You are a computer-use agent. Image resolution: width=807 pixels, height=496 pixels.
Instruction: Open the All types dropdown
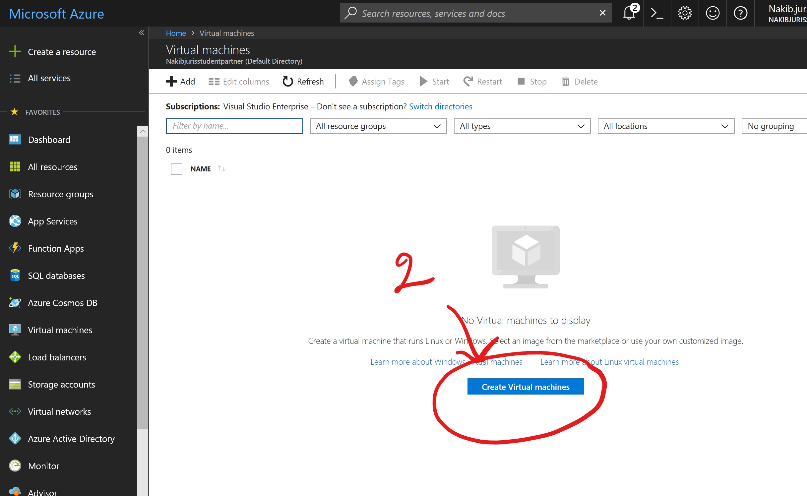click(522, 126)
